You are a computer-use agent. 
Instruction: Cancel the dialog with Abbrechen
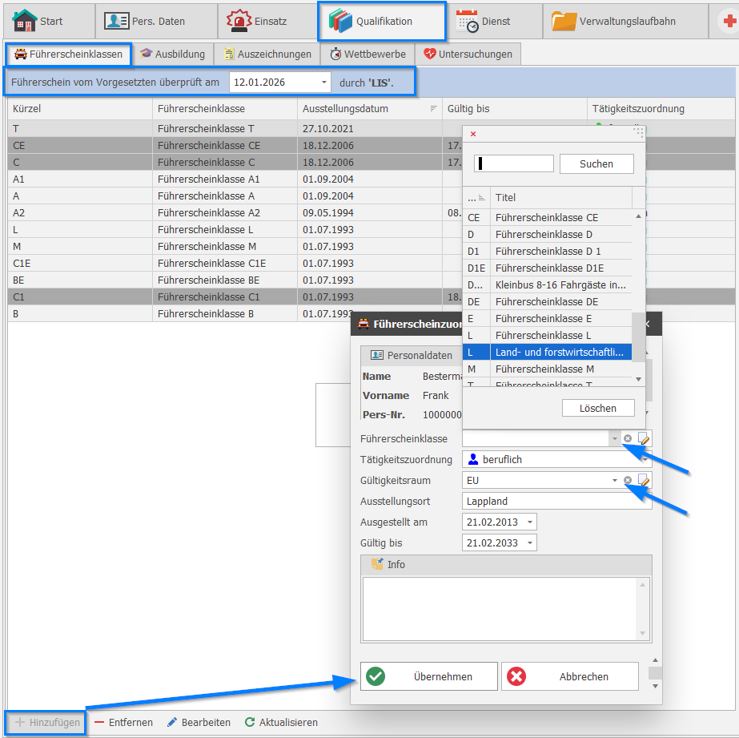pyautogui.click(x=570, y=676)
